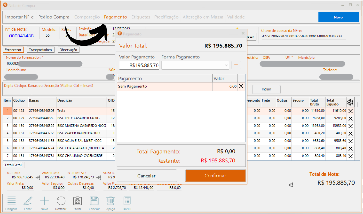Click the Valor Pagamento input field
The width and height of the screenshot is (363, 214).
[139, 66]
